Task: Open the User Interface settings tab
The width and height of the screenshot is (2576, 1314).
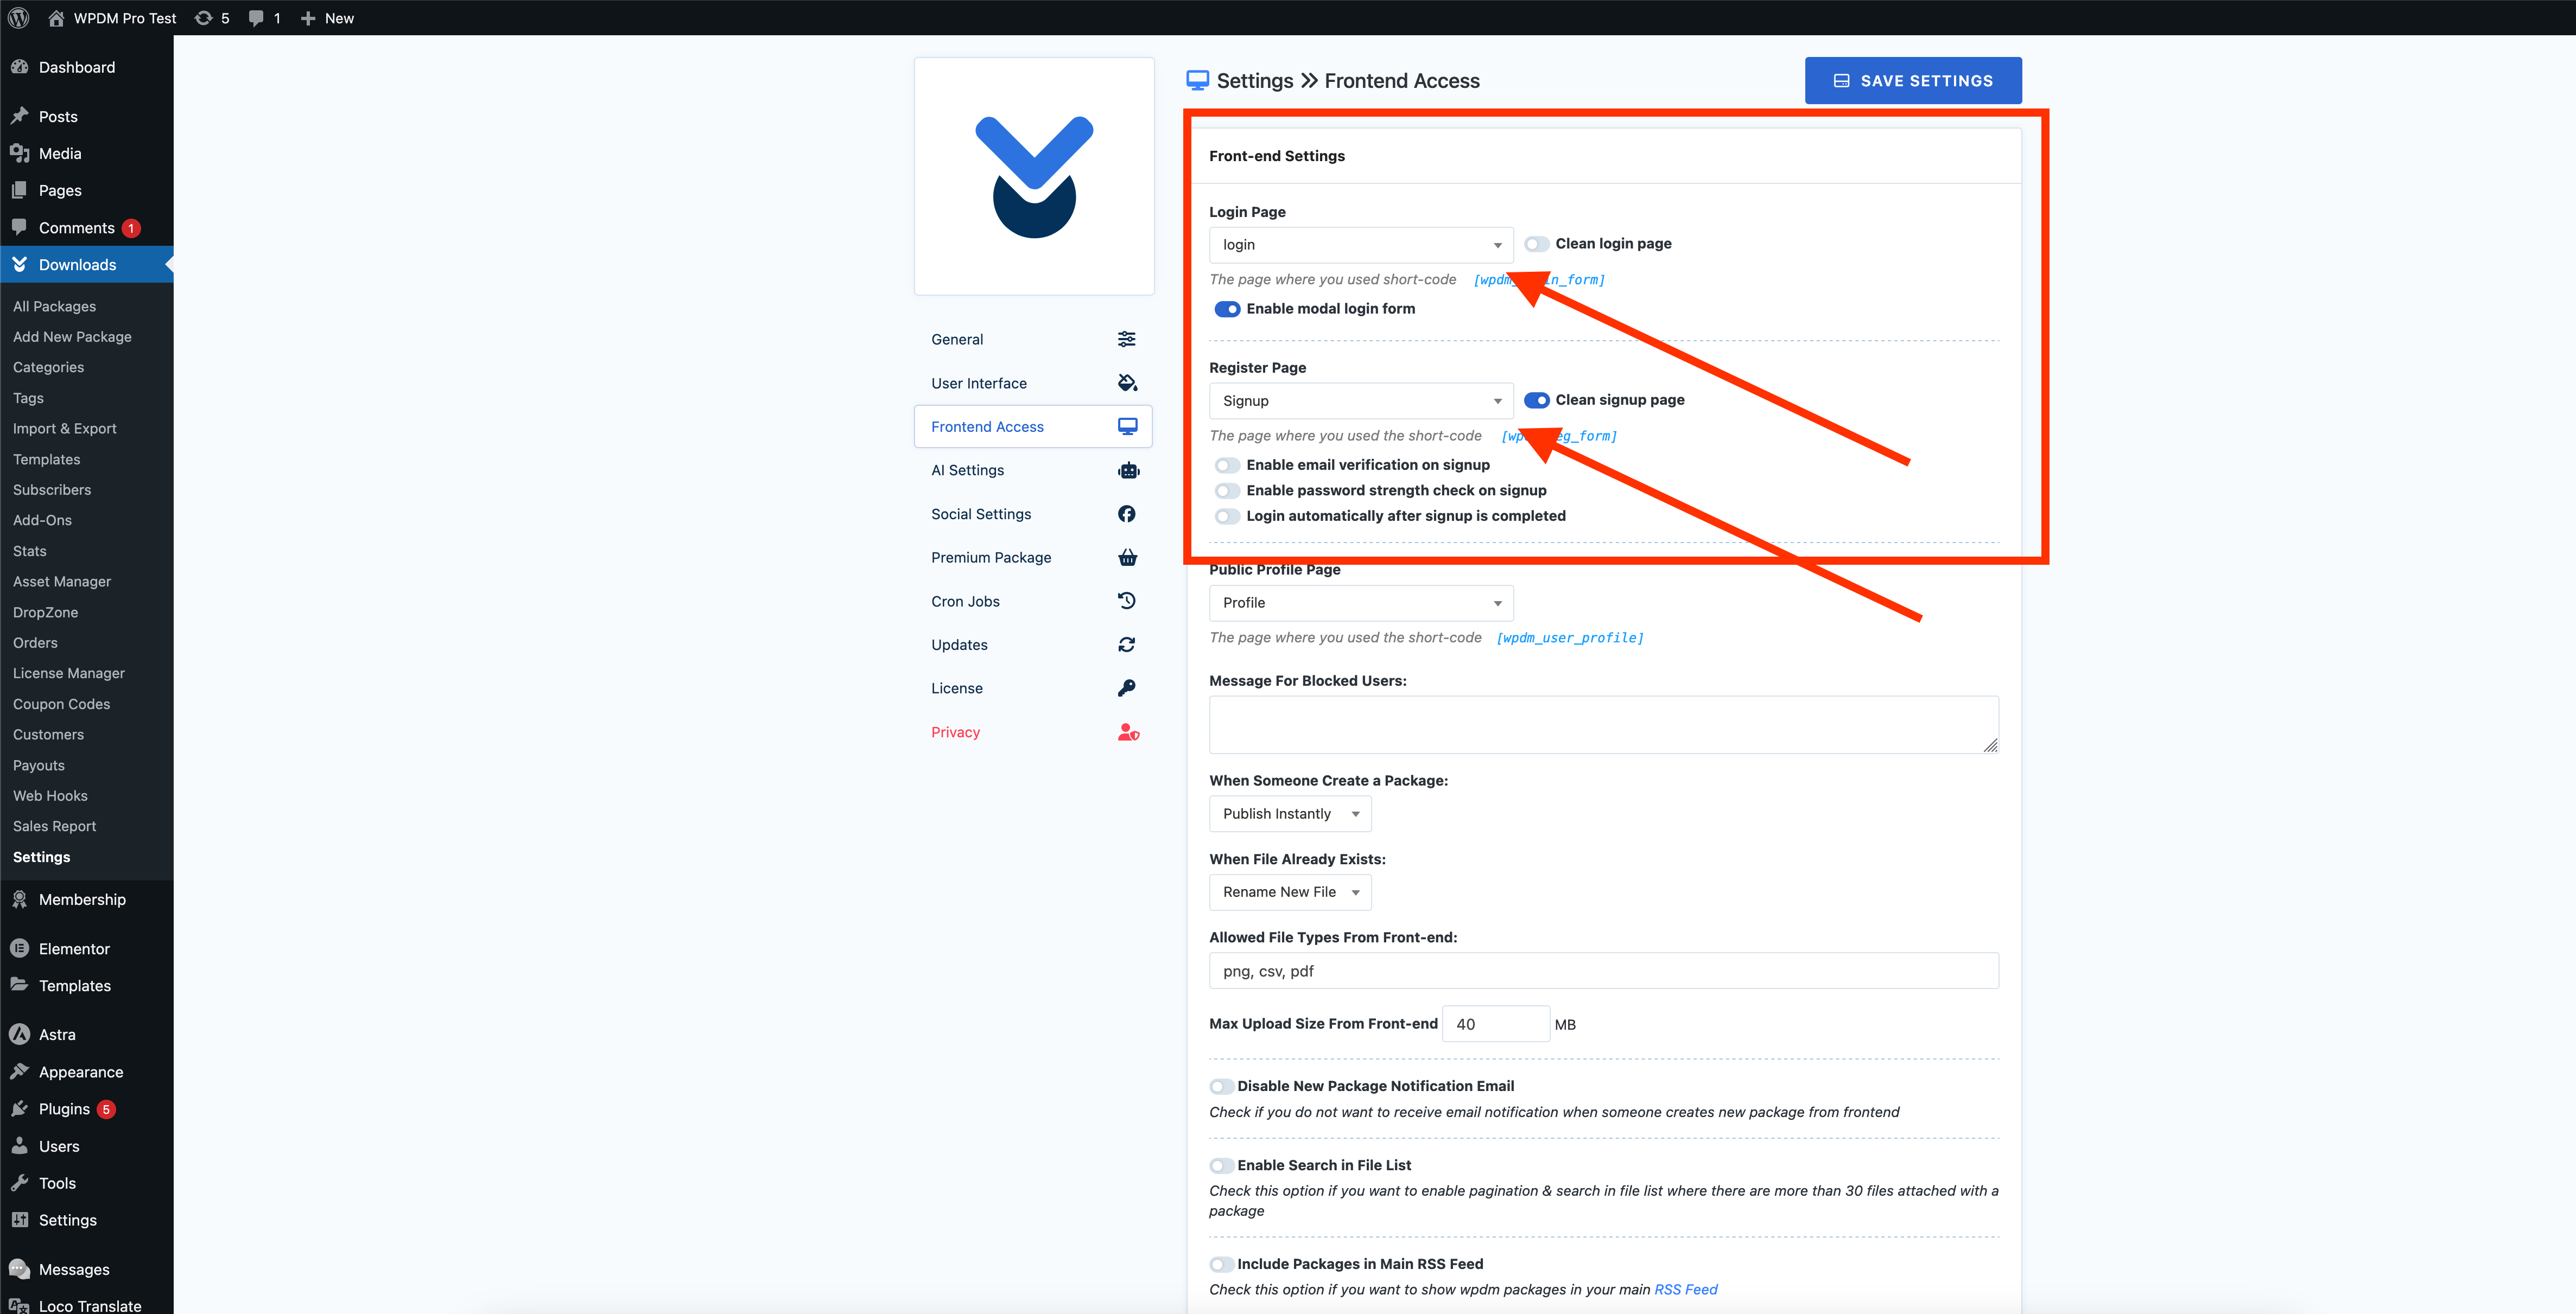Action: tap(1033, 382)
